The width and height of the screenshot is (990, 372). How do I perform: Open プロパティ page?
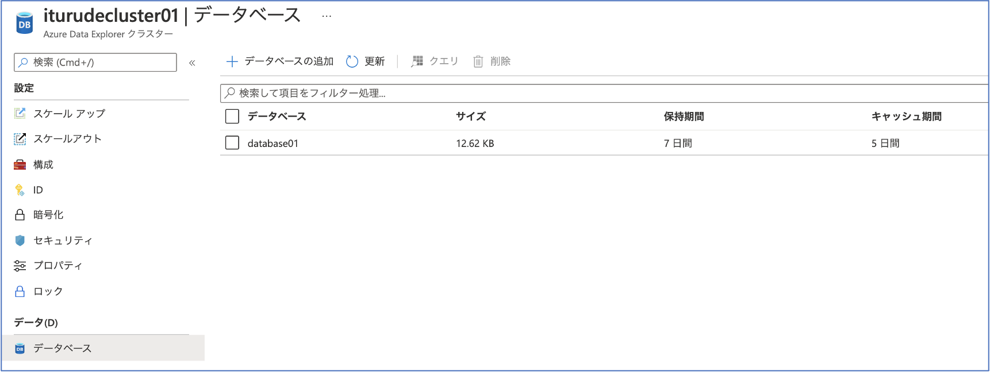(57, 265)
